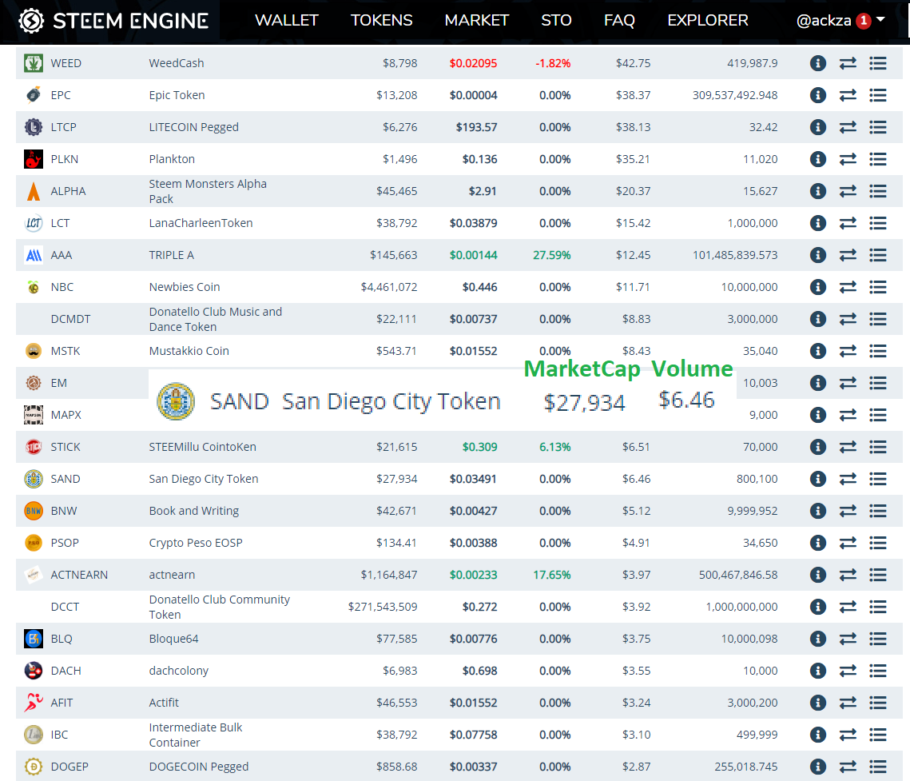Click transfer arrows for ALPHA row
Viewport: 910px width, 781px height.
[x=848, y=191]
